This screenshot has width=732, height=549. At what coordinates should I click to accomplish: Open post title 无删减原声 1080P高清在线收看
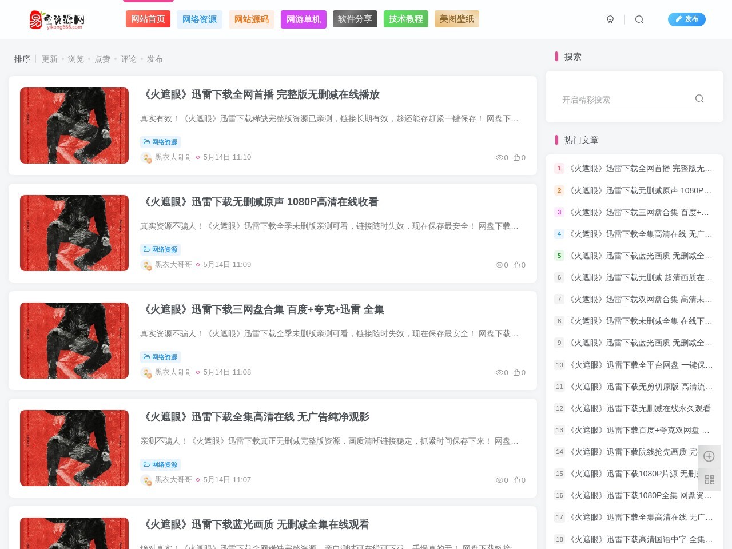(x=259, y=202)
